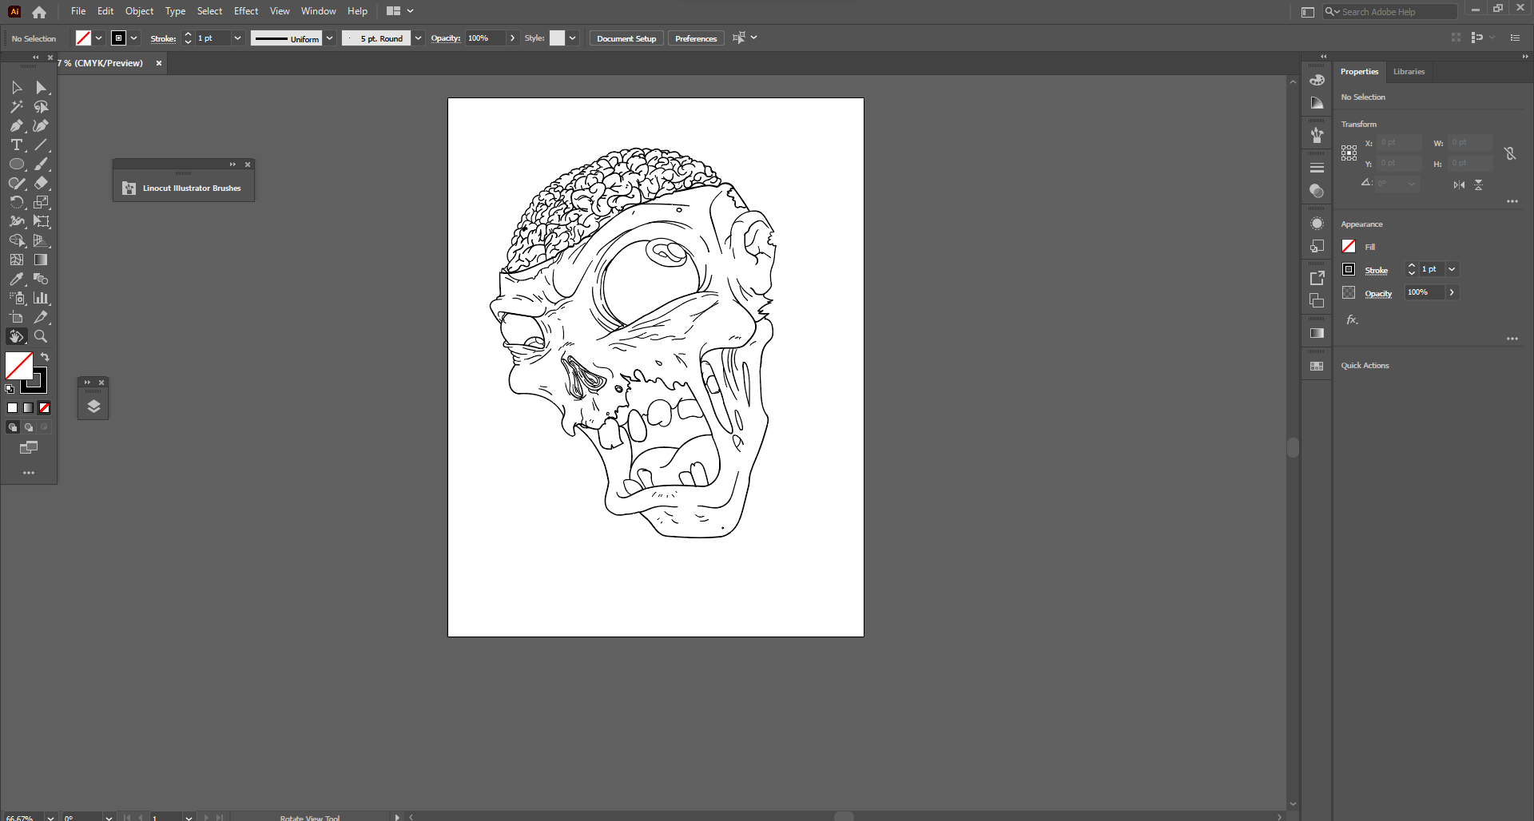Viewport: 1534px width, 821px height.
Task: Click Flip Horizontal in Transform section
Action: point(1459,184)
